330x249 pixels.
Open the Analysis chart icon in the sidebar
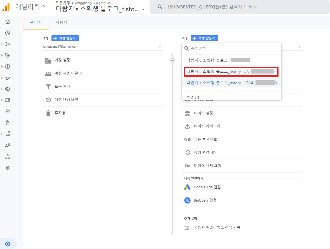click(8, 134)
